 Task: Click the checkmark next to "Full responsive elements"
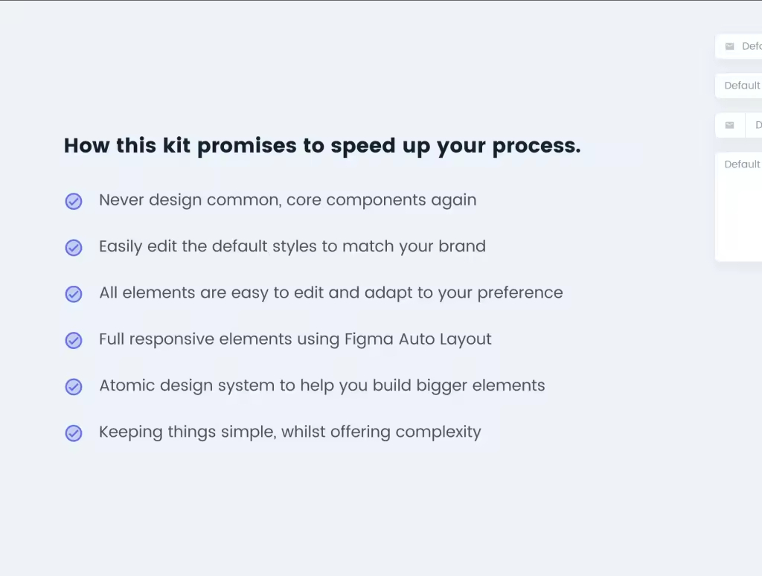pyautogui.click(x=74, y=341)
